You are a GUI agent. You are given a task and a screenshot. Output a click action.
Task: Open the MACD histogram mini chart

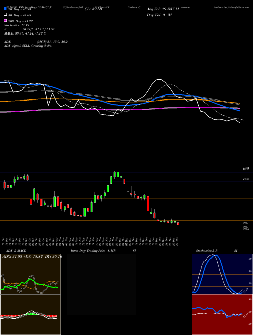click(x=30, y=315)
